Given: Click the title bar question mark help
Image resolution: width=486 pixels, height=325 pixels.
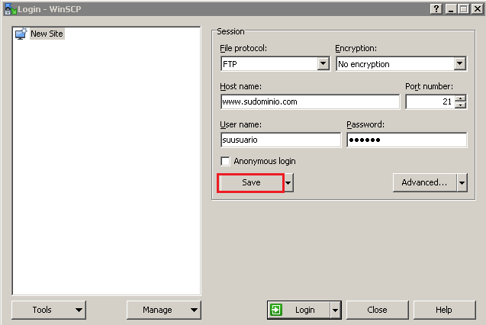Looking at the screenshot, I should [436, 9].
